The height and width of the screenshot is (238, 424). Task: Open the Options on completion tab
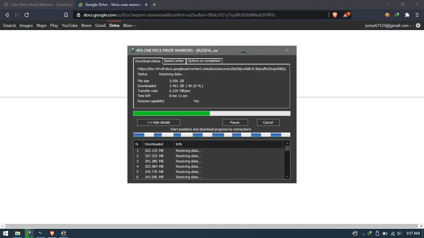coord(204,61)
